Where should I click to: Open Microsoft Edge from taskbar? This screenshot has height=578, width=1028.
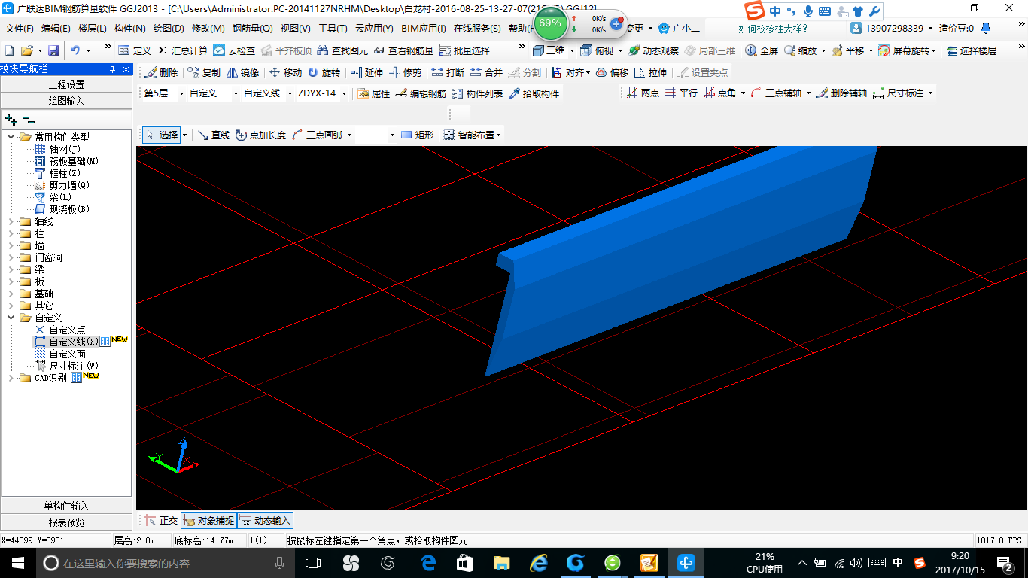(x=428, y=563)
